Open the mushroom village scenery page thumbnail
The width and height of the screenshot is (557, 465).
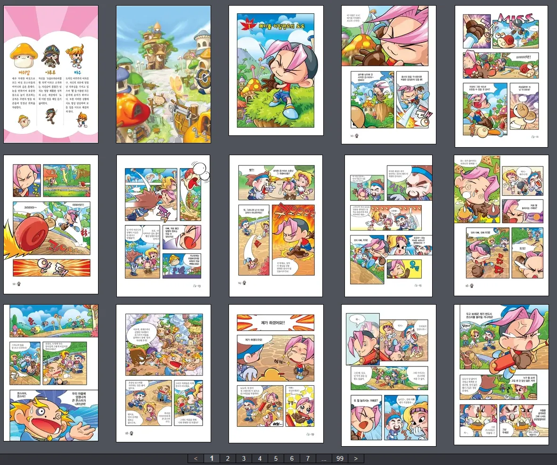tap(163, 75)
